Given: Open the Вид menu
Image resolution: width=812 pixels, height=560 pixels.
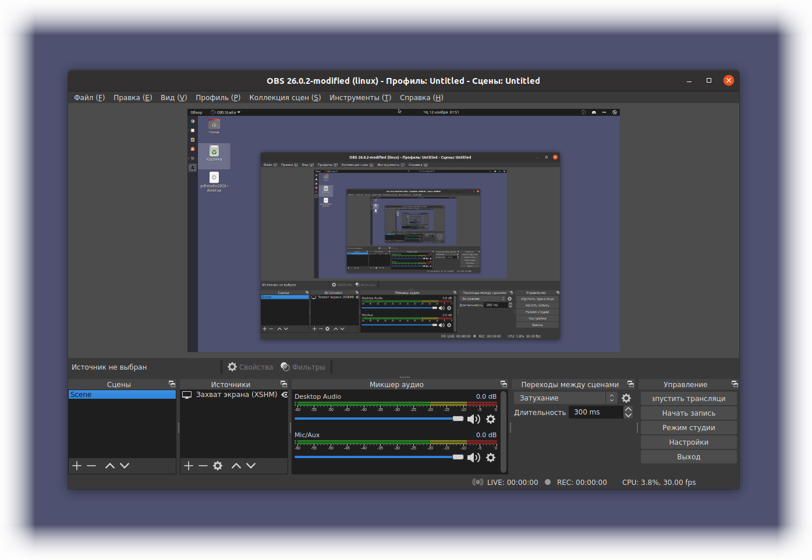Looking at the screenshot, I should point(174,97).
